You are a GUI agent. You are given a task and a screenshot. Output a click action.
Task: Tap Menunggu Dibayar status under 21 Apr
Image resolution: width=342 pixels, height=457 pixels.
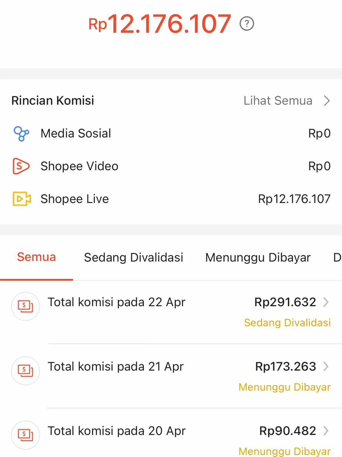(x=284, y=387)
